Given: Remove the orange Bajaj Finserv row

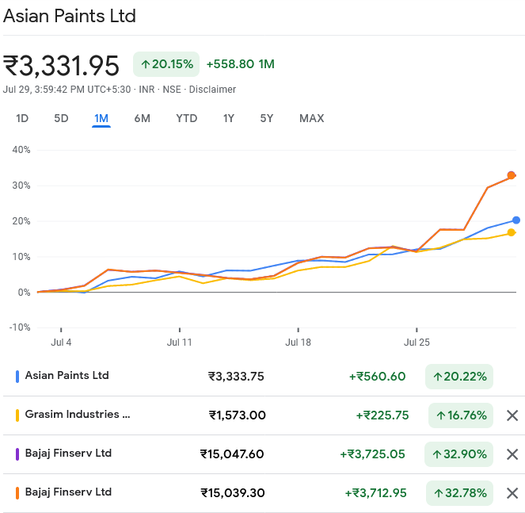Looking at the screenshot, I should [512, 493].
